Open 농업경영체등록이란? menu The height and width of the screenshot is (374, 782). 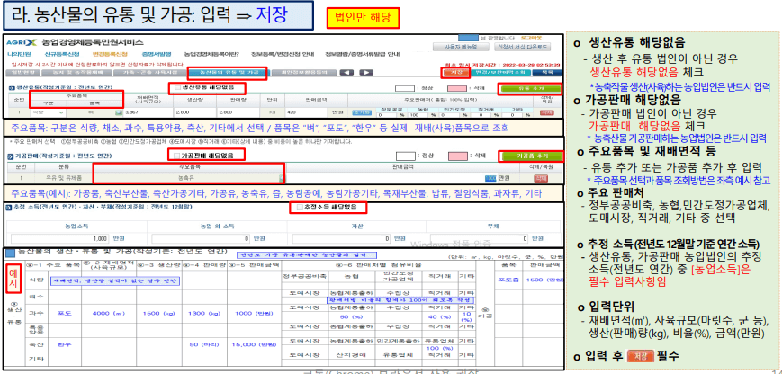(x=211, y=54)
